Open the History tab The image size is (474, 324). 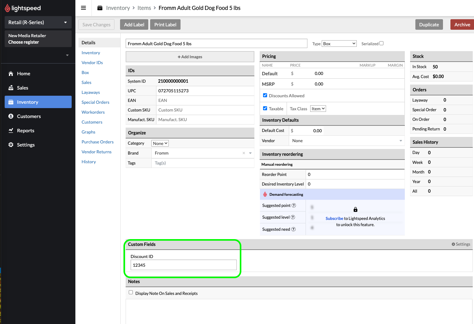(89, 162)
